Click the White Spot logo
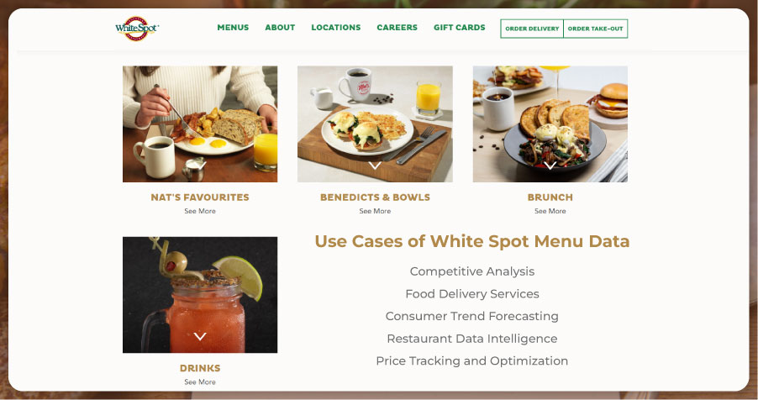Screen dimensions: 758x400 click(137, 28)
